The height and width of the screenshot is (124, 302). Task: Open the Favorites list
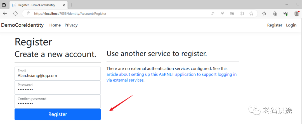click(x=264, y=13)
